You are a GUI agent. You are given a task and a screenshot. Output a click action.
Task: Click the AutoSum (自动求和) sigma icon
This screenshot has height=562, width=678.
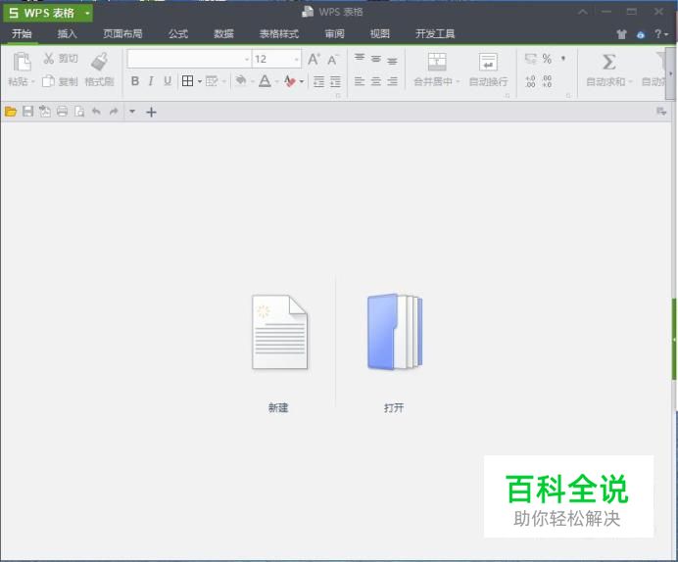coord(608,63)
